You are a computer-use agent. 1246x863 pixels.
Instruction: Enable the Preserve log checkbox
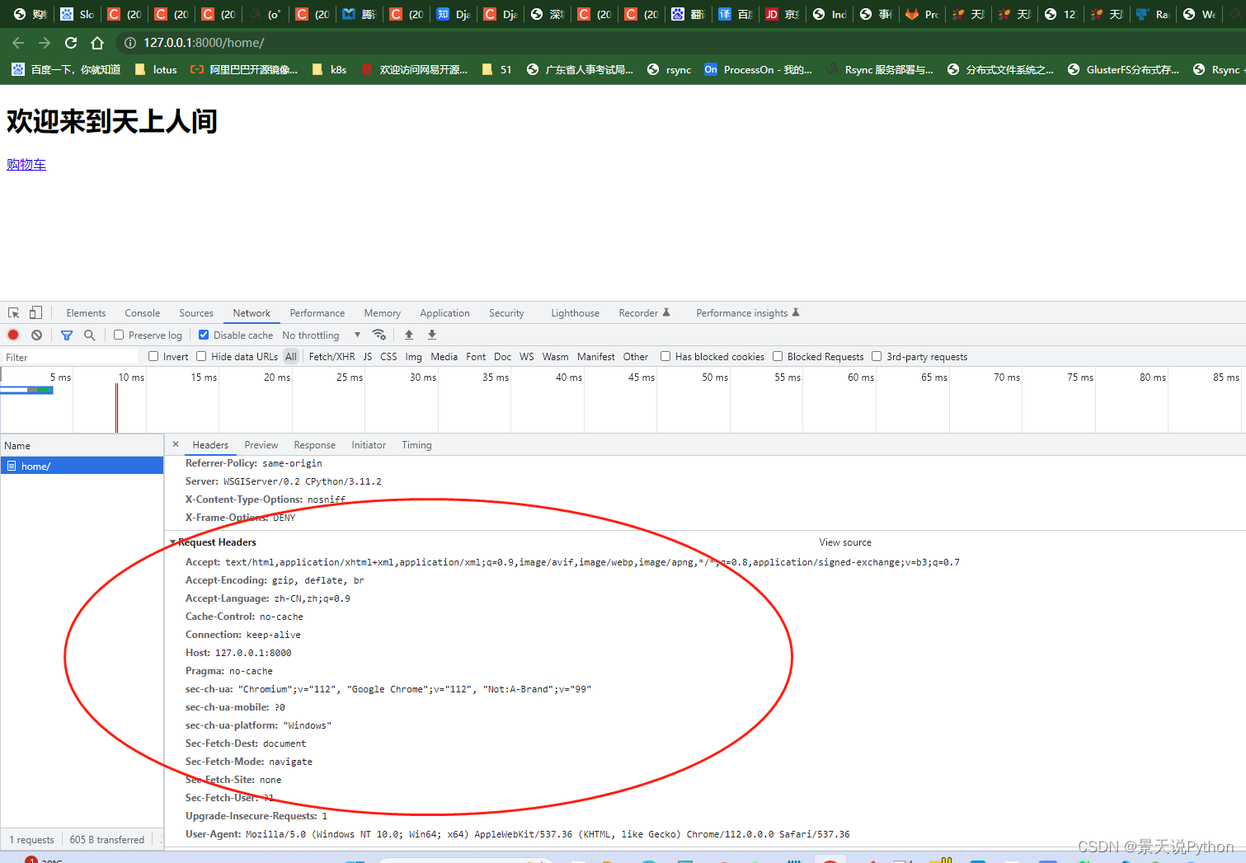(x=119, y=335)
